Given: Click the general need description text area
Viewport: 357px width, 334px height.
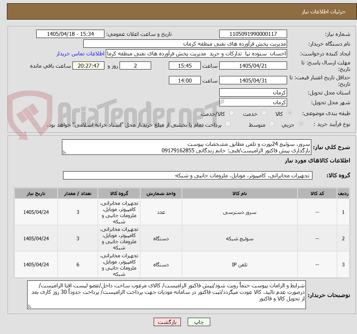Looking at the screenshot, I should 186,147.
